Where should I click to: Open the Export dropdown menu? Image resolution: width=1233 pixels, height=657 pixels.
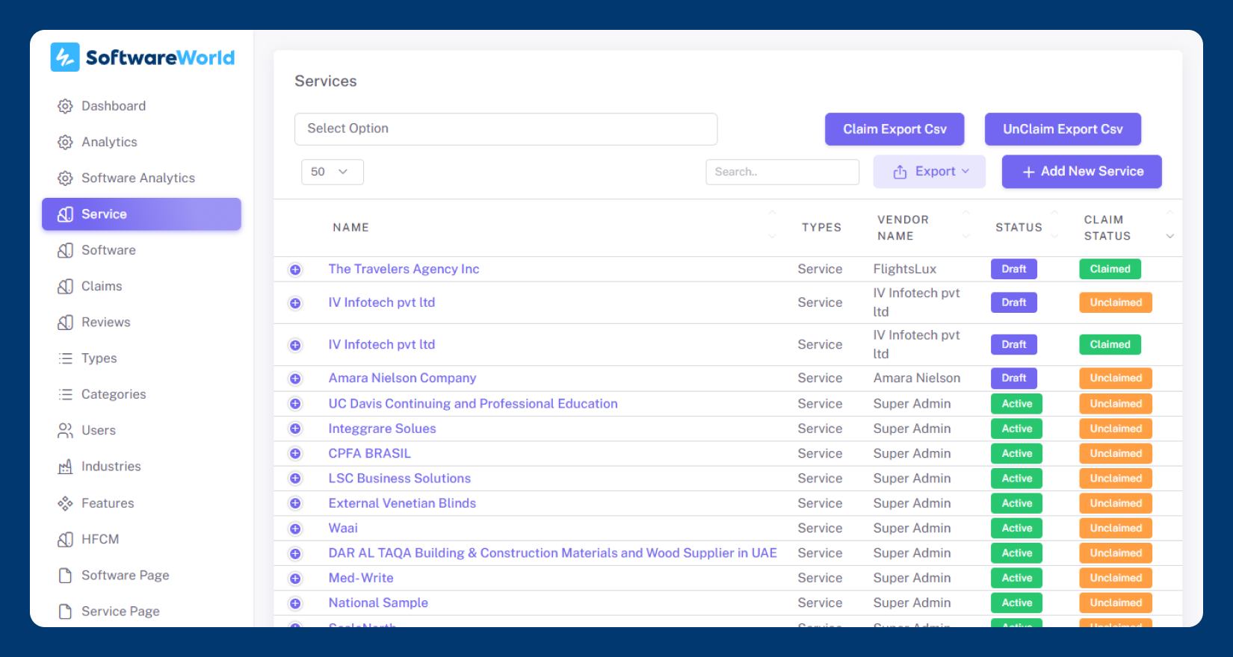click(929, 172)
